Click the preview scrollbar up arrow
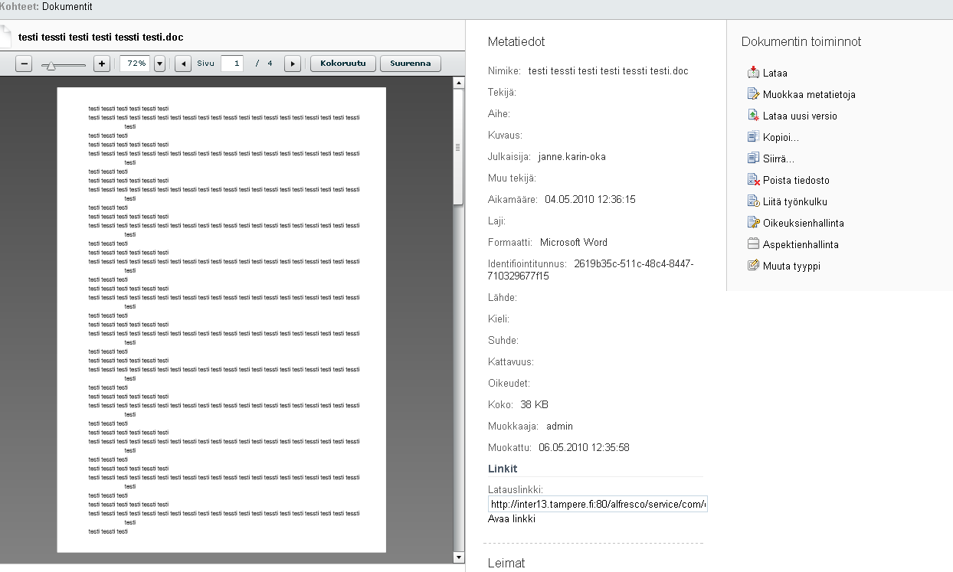953x572 pixels. 459,83
